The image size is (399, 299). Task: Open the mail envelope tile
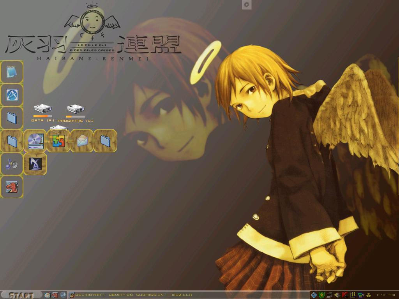[82, 141]
